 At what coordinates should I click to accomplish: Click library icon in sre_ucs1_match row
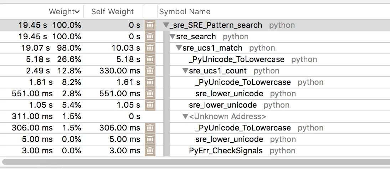(150, 48)
